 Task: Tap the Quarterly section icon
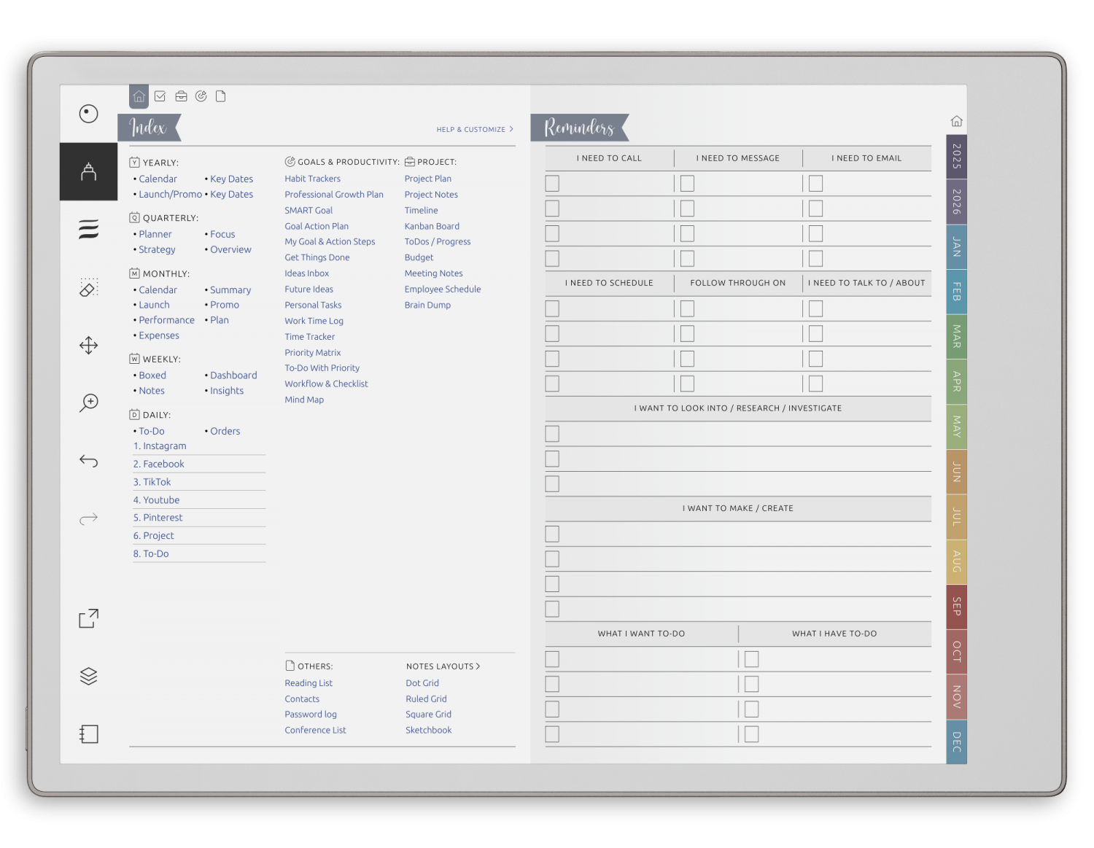134,217
